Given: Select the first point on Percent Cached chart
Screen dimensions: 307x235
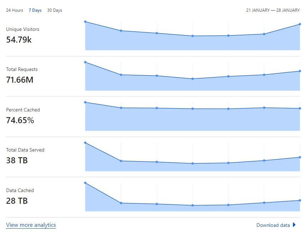Looking at the screenshot, I should [85, 102].
